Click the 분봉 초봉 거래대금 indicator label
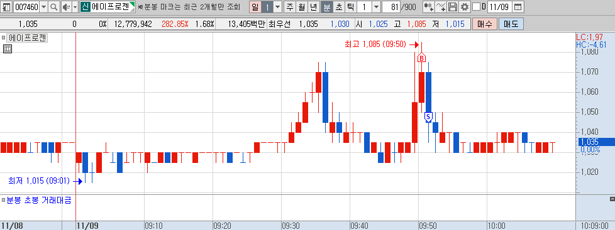 pyautogui.click(x=39, y=201)
